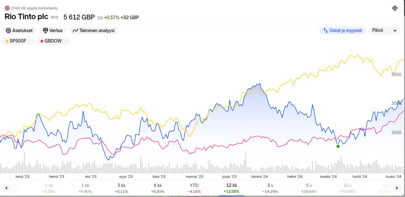This screenshot has width=405, height=197.
Task: Click the 5 612 GBP price
Action: [x=79, y=17]
